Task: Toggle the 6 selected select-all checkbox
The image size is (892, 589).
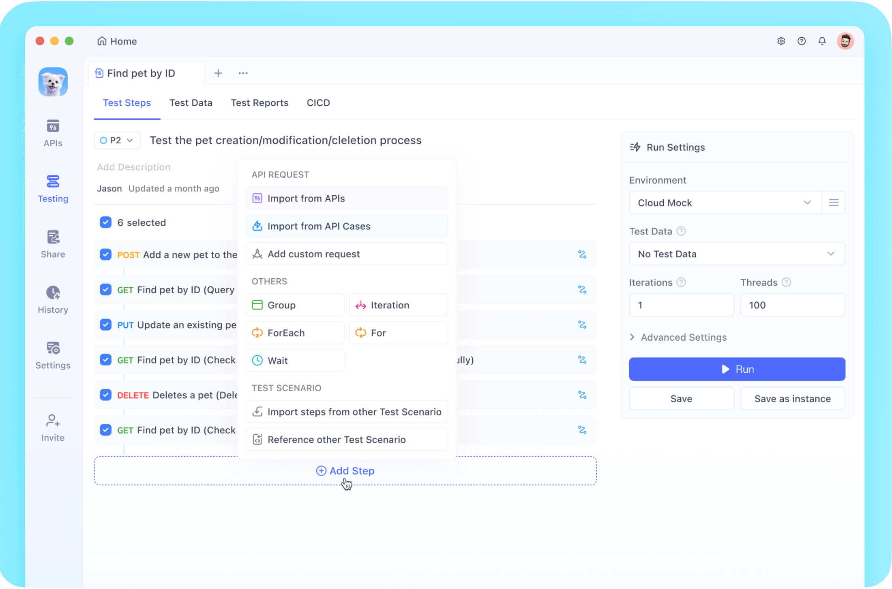Action: tap(105, 222)
